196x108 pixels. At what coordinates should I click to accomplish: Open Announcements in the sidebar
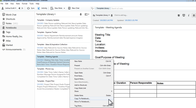(x=14, y=50)
